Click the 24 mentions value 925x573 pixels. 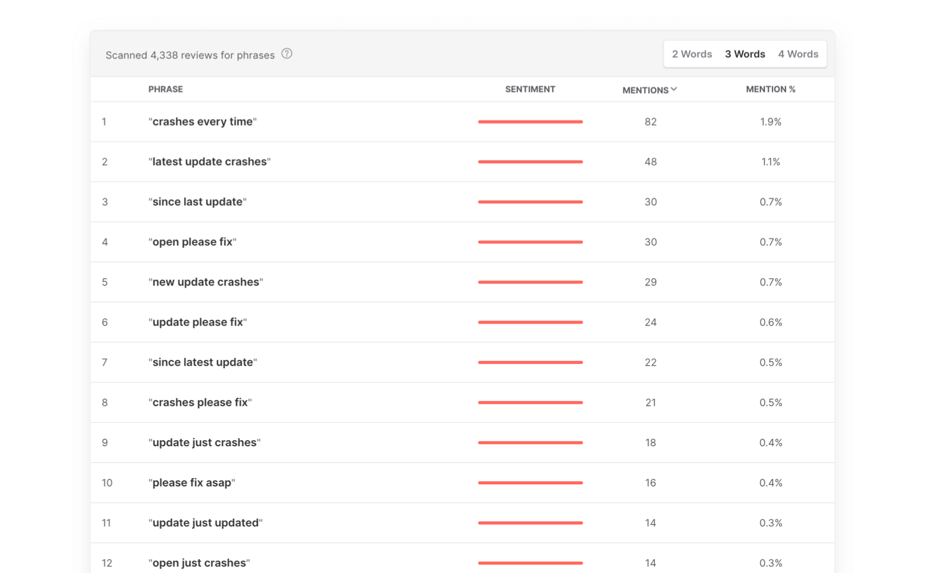650,322
